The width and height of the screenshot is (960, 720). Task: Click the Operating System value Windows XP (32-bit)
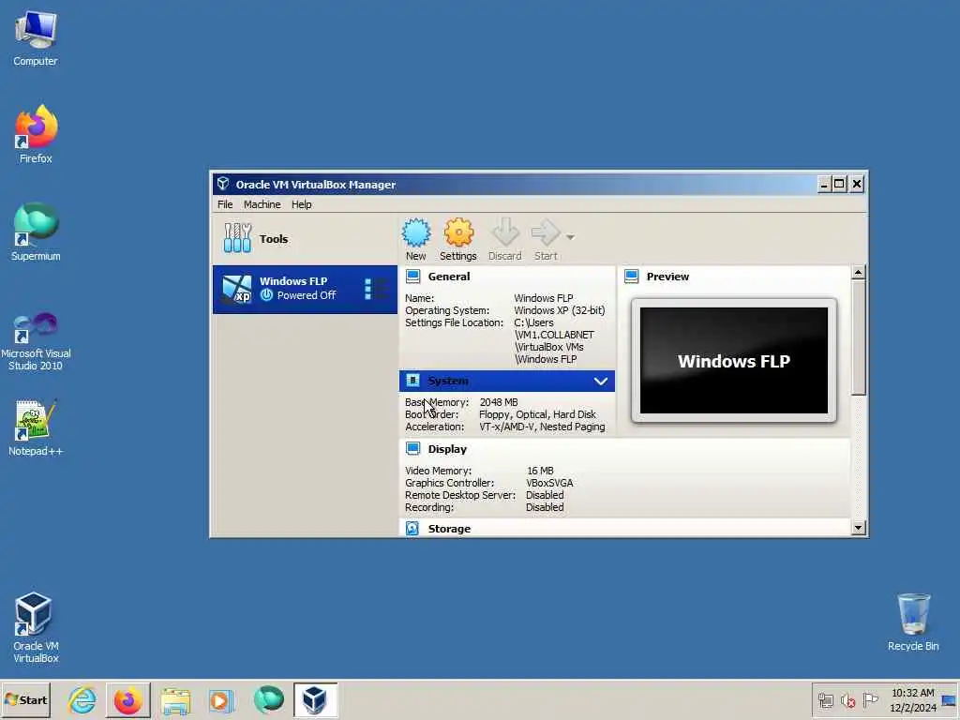click(559, 310)
